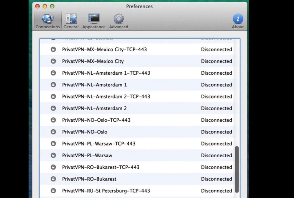Select PrivatVPN-MX-Mexico City connection name

click(93, 61)
